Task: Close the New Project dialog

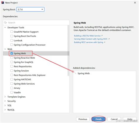Action: point(135,3)
